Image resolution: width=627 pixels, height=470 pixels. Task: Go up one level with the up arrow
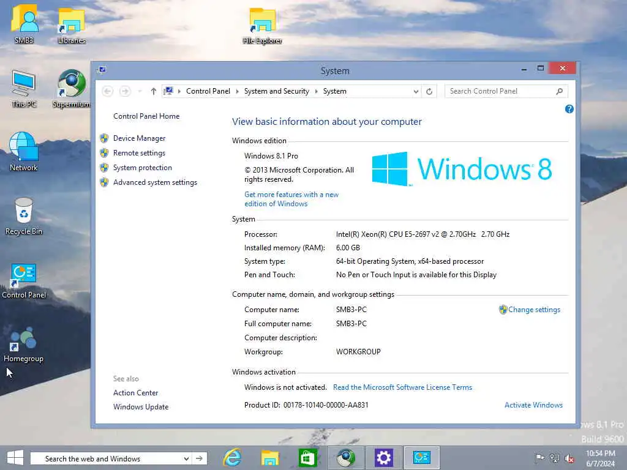pyautogui.click(x=153, y=91)
